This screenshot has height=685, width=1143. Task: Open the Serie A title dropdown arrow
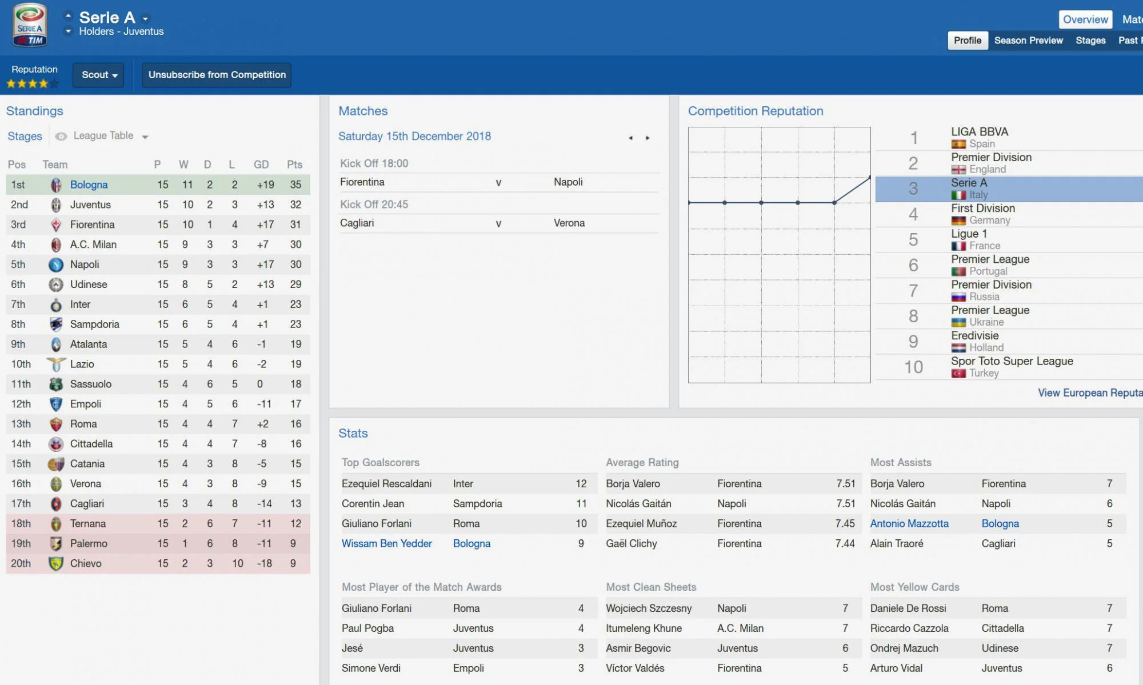(x=145, y=19)
